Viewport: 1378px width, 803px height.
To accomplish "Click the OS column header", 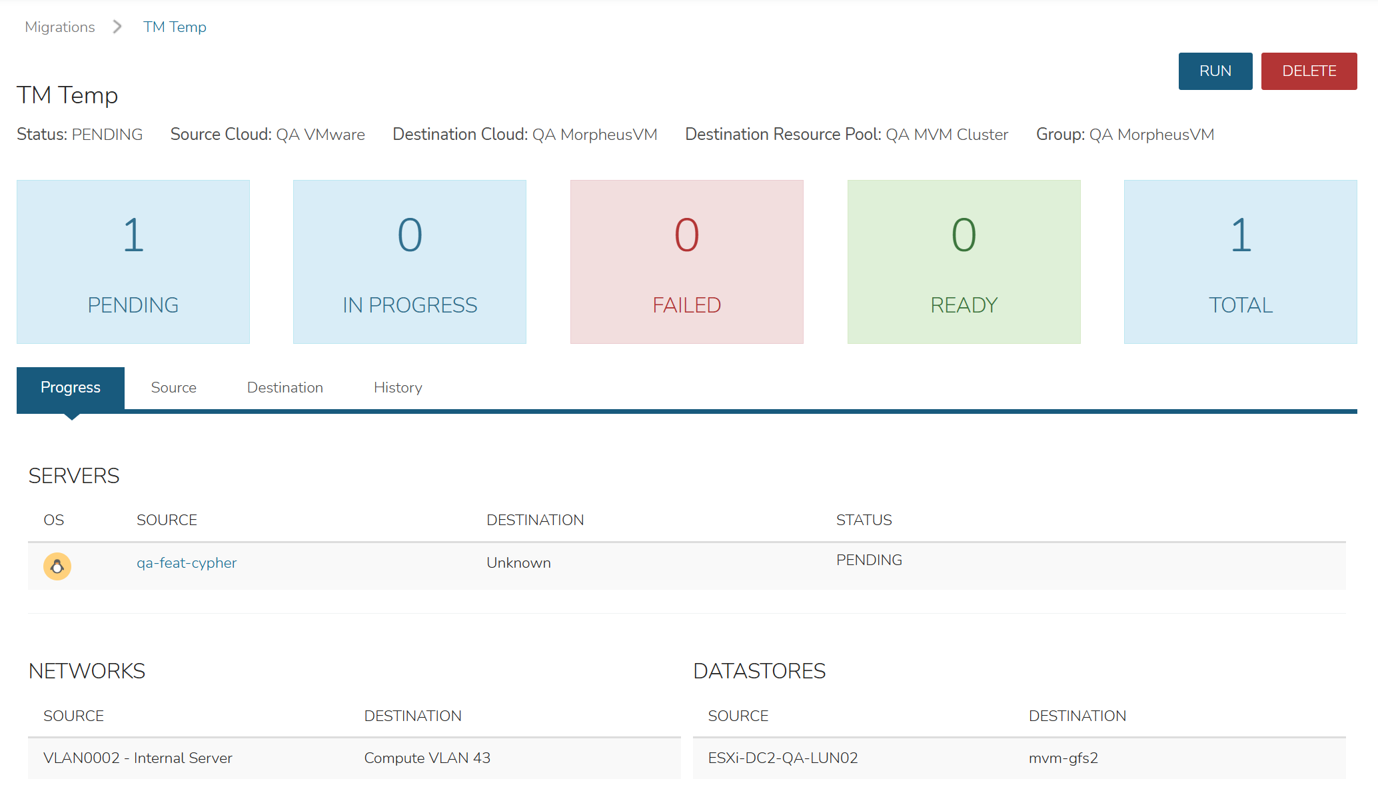I will coord(54,520).
